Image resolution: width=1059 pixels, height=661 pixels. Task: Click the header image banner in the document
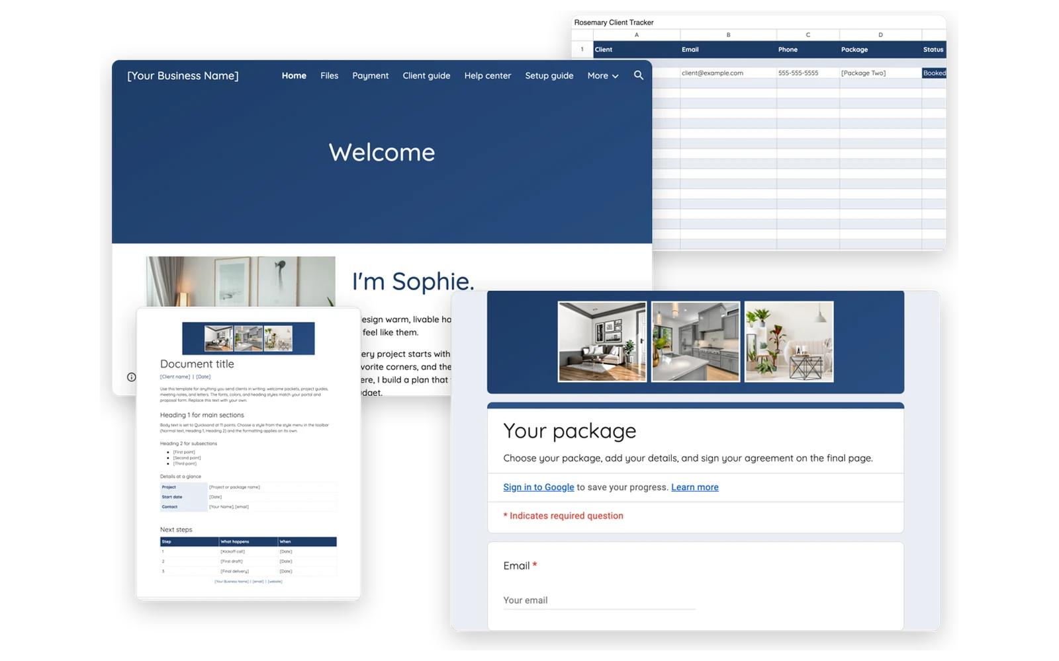coord(248,338)
